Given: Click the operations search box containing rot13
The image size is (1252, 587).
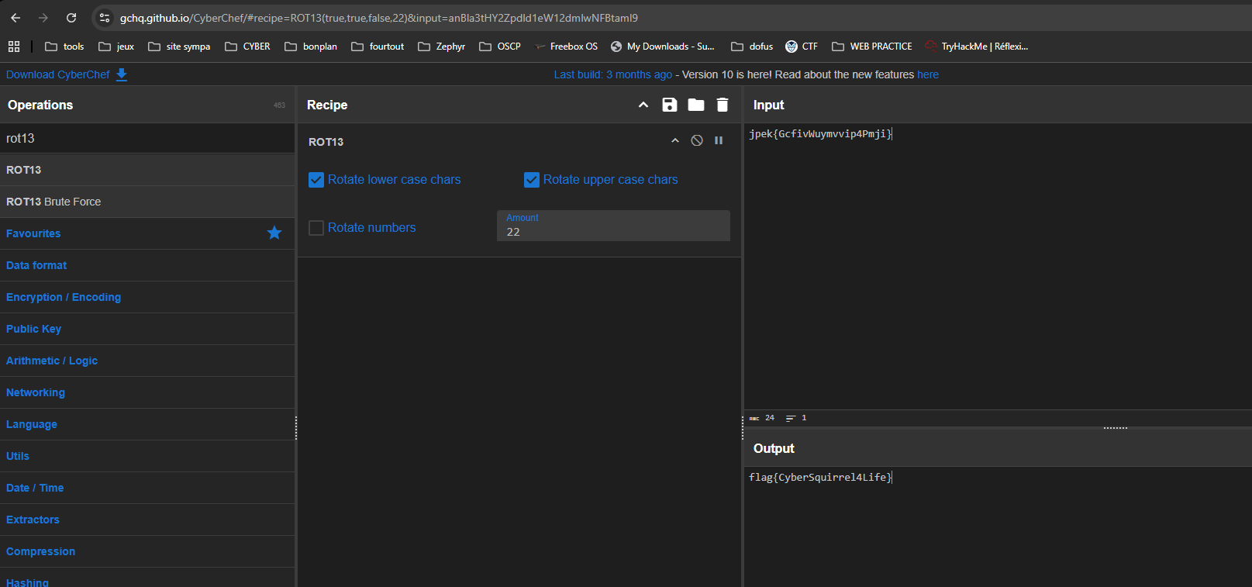Looking at the screenshot, I should click(147, 138).
